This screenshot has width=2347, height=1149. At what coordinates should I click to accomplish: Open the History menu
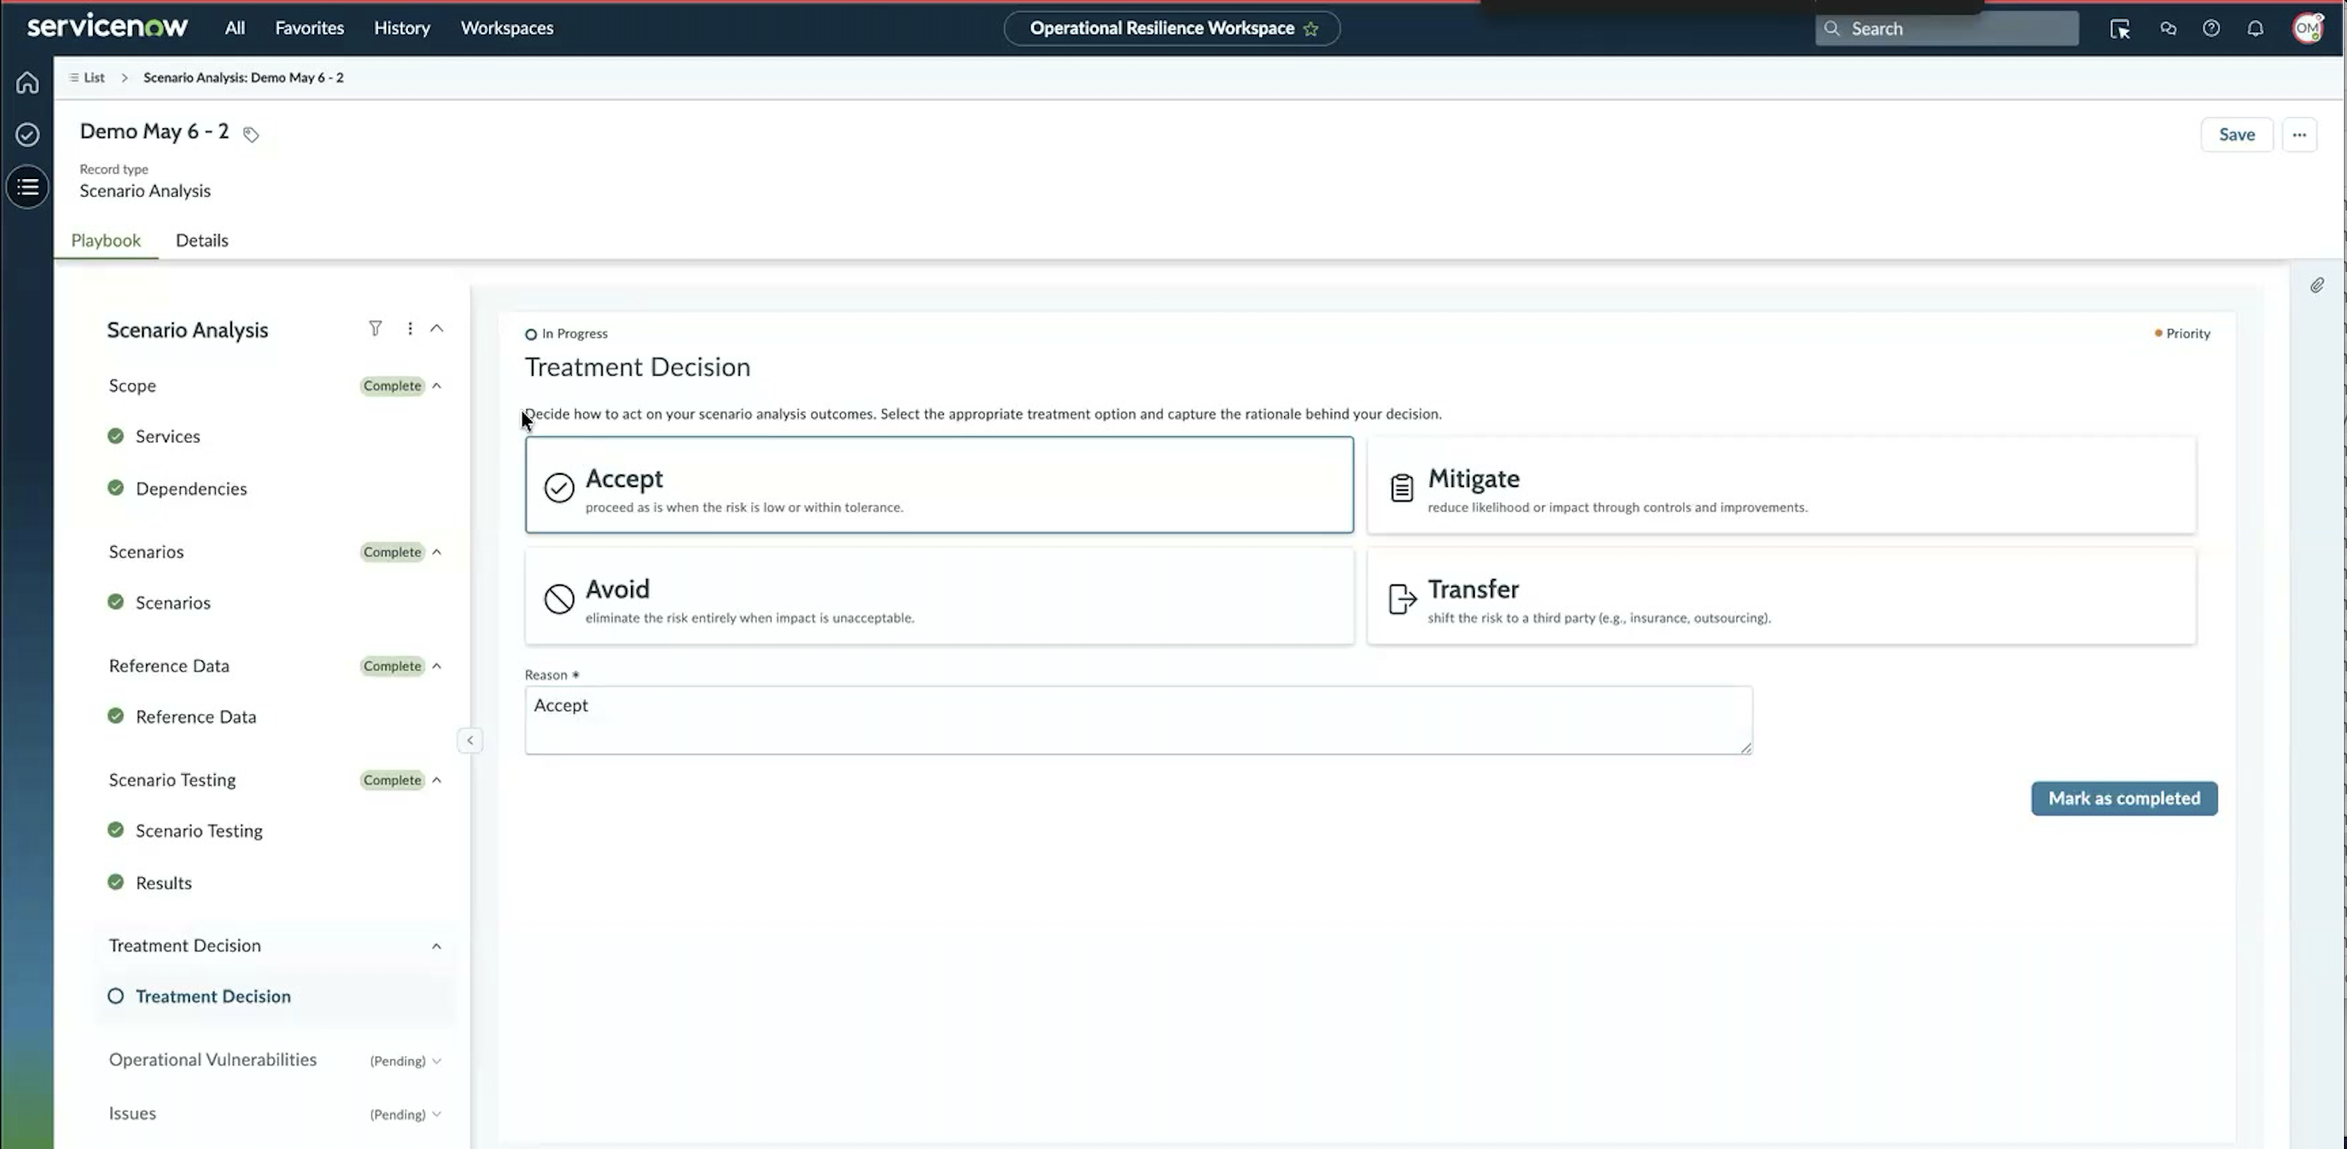pos(402,28)
